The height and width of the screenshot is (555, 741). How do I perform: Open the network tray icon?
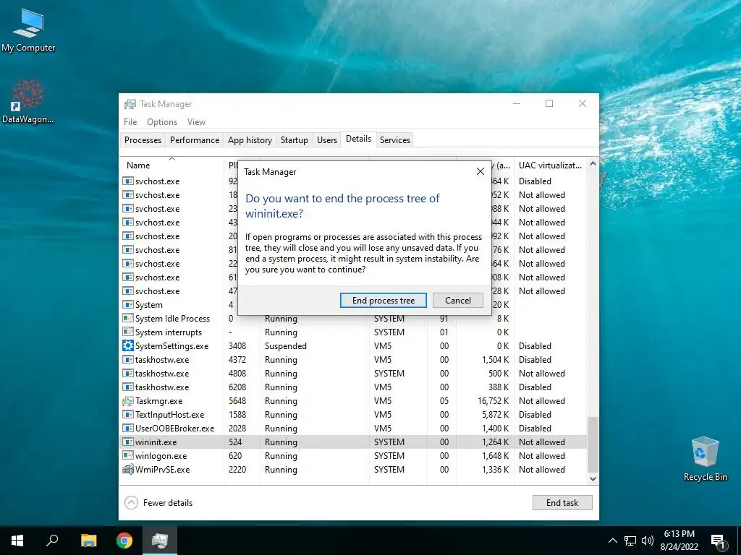(x=630, y=541)
